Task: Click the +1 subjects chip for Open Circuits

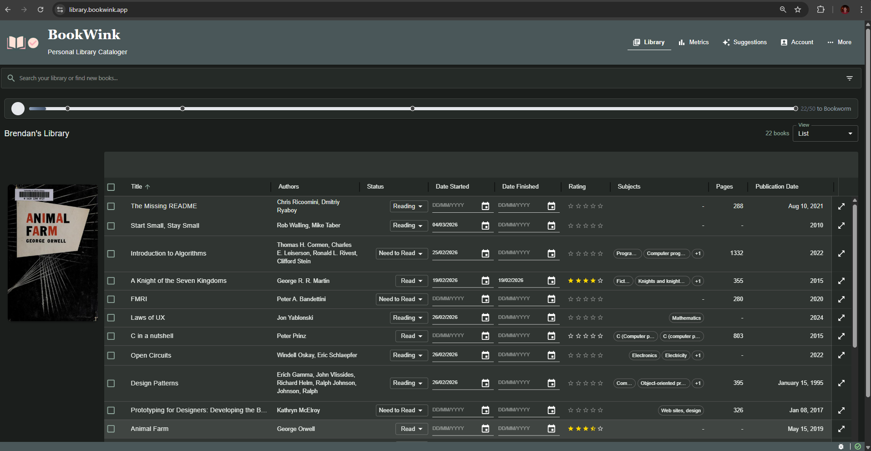Action: pyautogui.click(x=698, y=355)
